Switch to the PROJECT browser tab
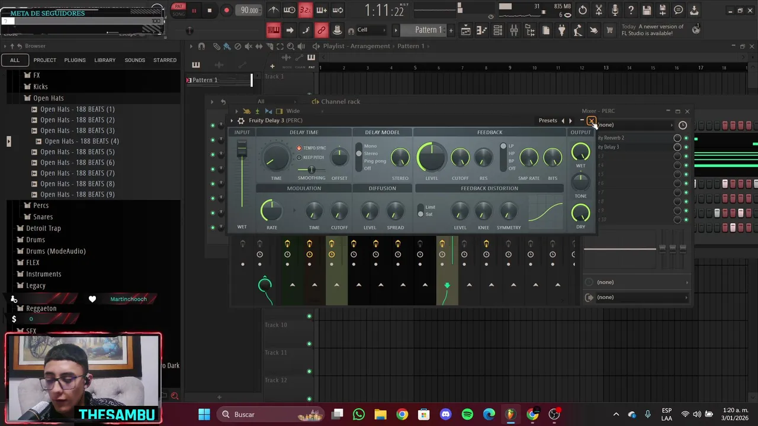This screenshot has height=426, width=758. point(45,60)
